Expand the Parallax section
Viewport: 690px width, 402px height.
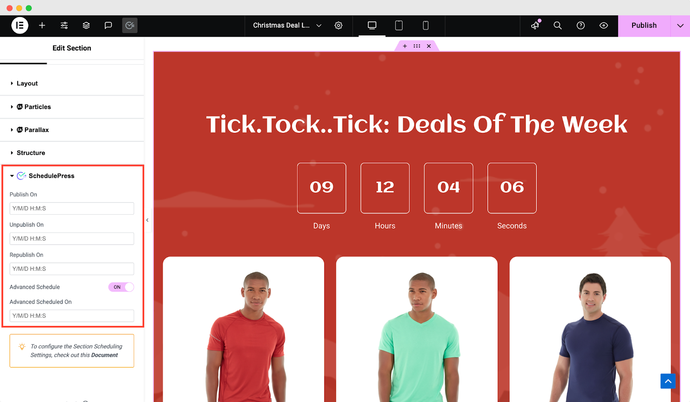[x=72, y=130]
